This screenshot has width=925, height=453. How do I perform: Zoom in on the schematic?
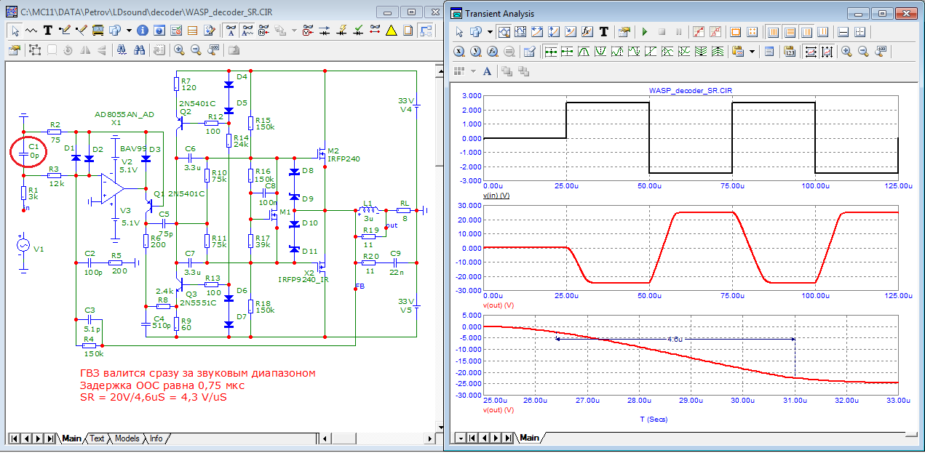pyautogui.click(x=179, y=50)
